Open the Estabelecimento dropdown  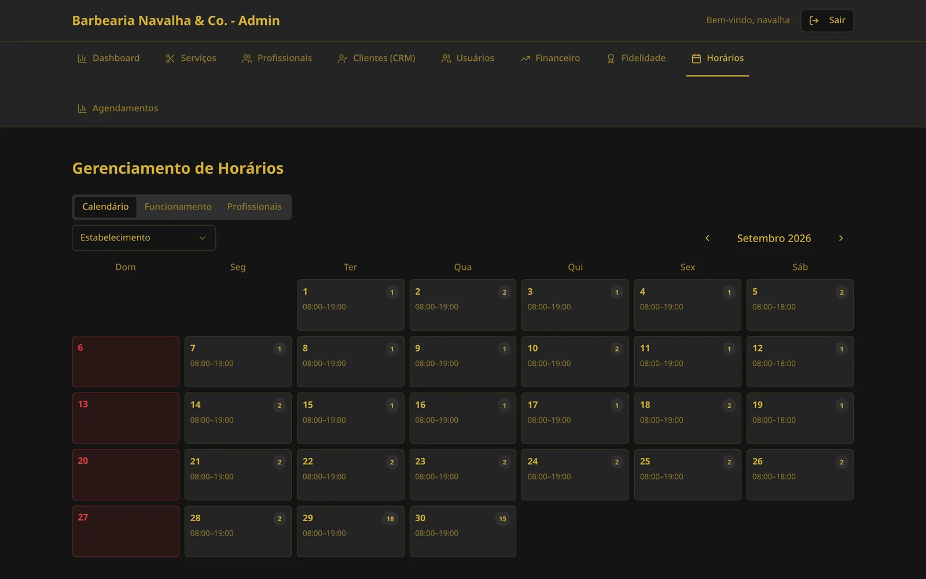tap(144, 238)
